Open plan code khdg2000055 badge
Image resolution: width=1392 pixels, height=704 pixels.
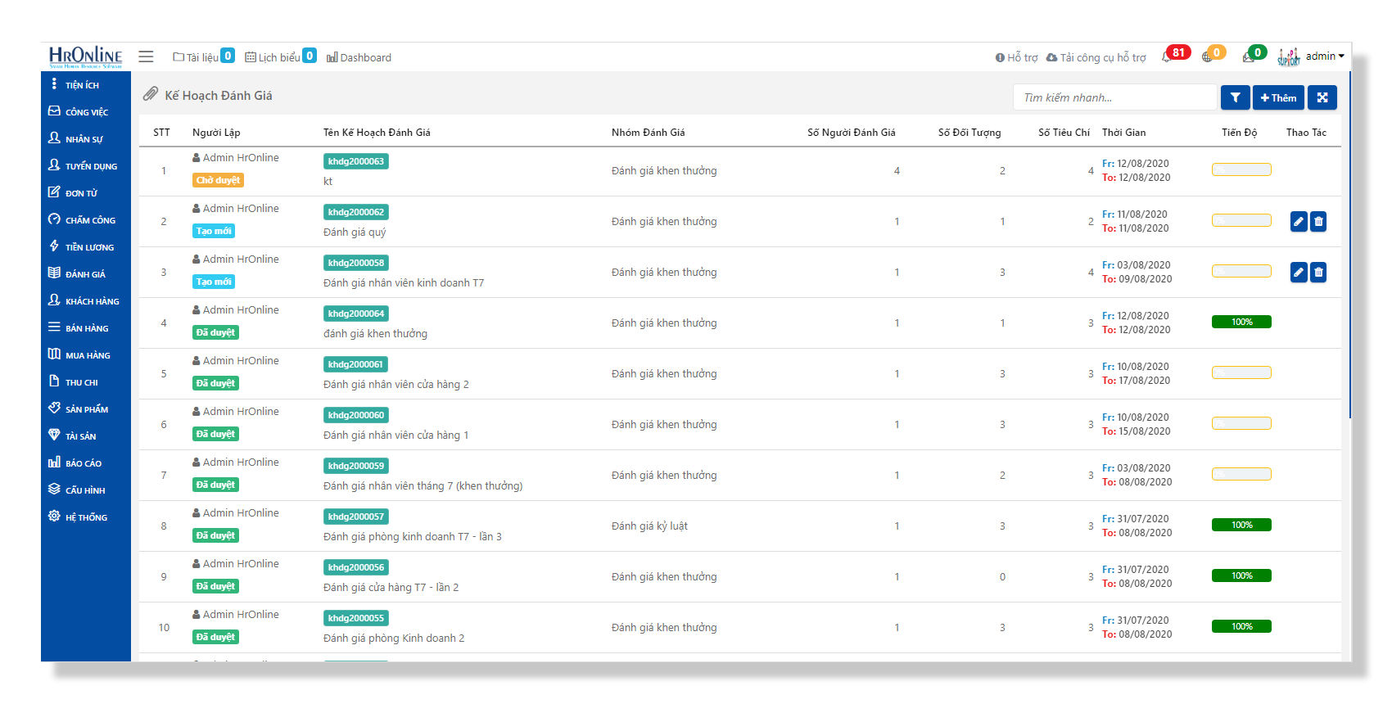click(356, 618)
